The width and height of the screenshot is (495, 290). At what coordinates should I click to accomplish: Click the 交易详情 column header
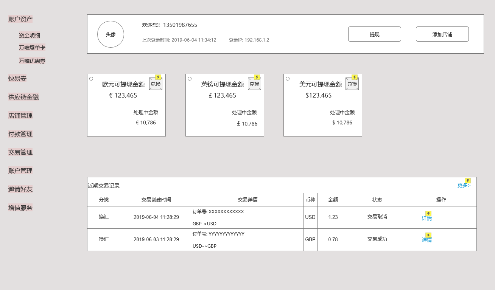(x=248, y=200)
